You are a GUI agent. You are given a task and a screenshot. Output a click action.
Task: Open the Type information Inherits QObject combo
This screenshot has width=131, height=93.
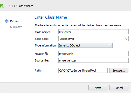[x=85, y=45]
